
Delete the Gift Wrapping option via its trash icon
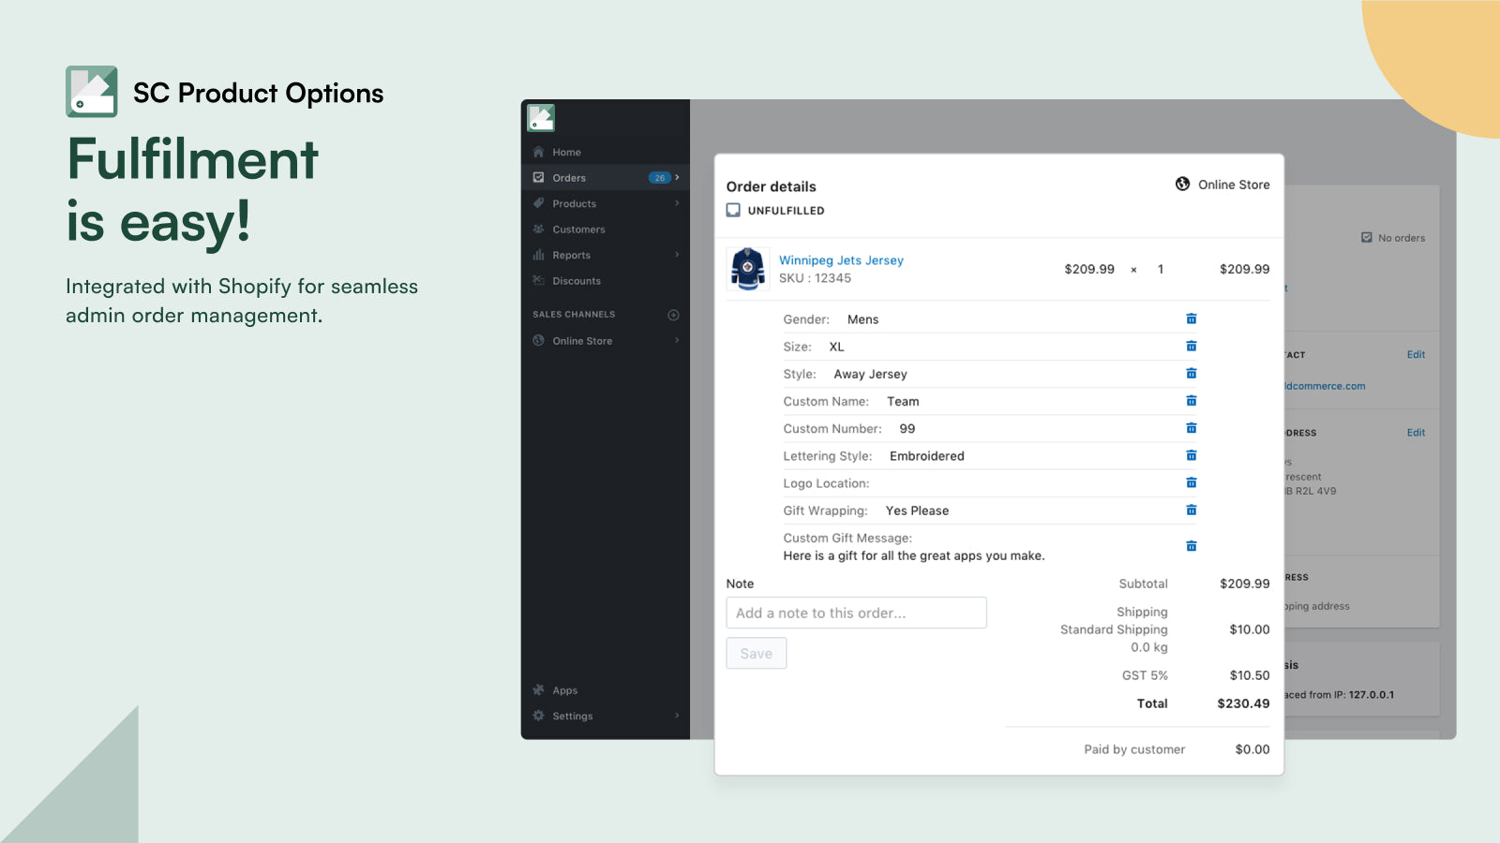click(x=1191, y=510)
